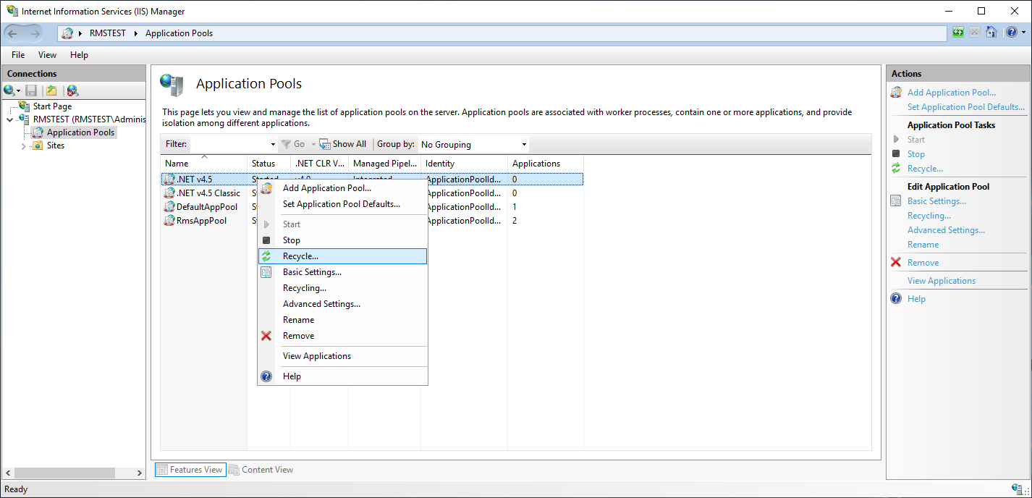Viewport: 1032px width, 498px height.
Task: Click the blue Help question mark icon in the top toolbar
Action: (1011, 33)
